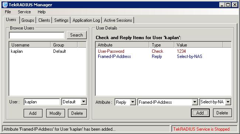Click the User name field containing kaplan
240x134 pixels.
coord(42,102)
